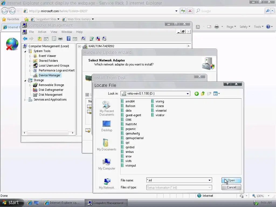Expand the File name combo box arrow
The width and height of the screenshot is (276, 207).
(x=209, y=180)
